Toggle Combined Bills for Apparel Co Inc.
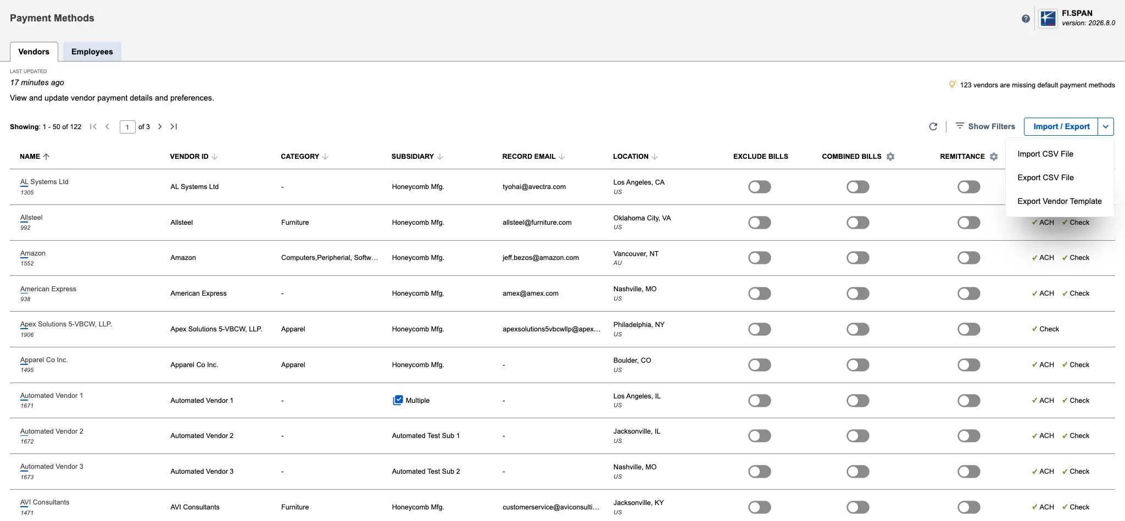The height and width of the screenshot is (521, 1125). (x=858, y=365)
